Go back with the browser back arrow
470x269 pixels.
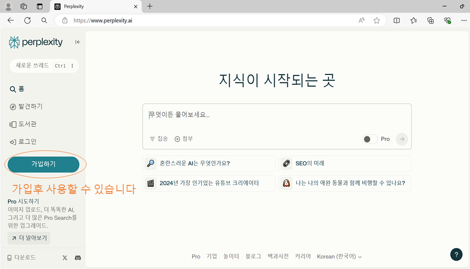(x=11, y=20)
